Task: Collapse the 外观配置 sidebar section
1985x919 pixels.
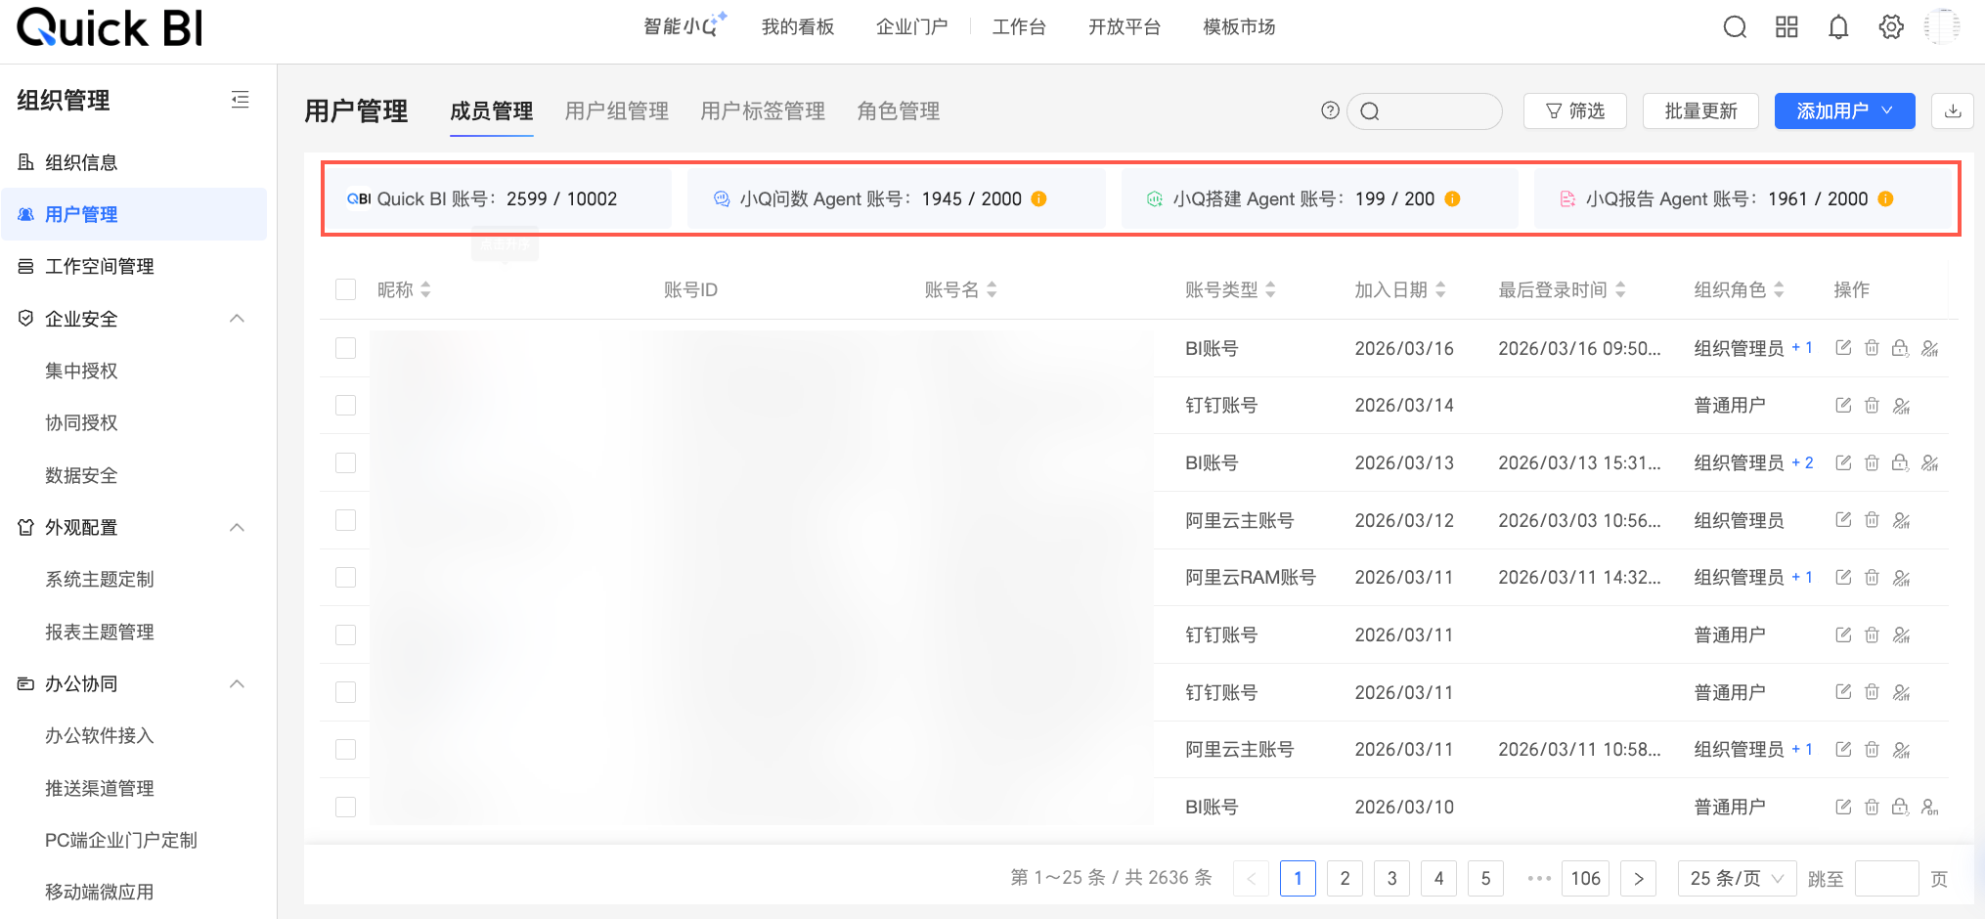Action: click(237, 528)
